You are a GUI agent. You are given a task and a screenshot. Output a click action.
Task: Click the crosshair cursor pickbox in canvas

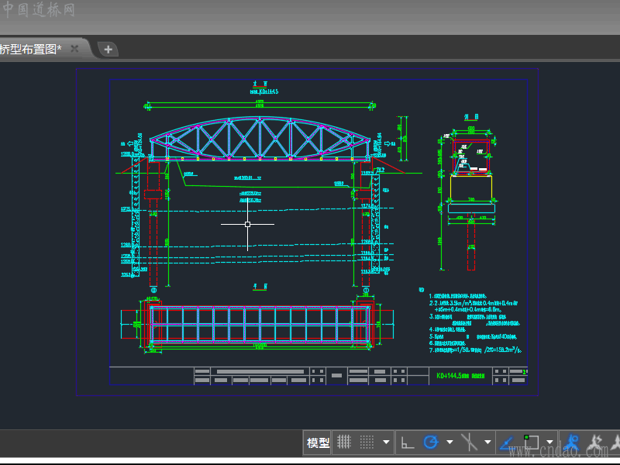point(247,224)
